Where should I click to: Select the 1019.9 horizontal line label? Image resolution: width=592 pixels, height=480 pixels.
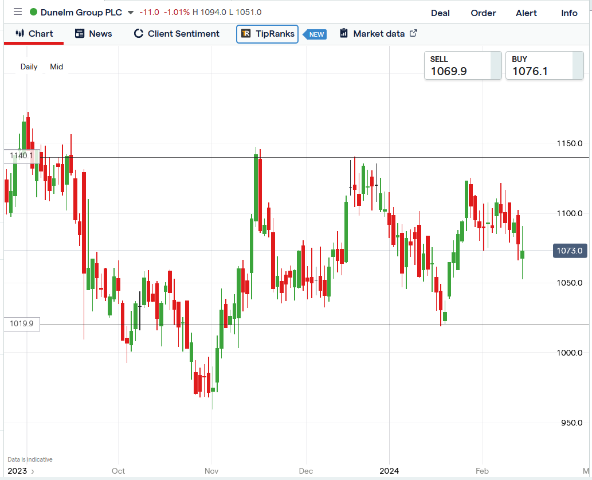pyautogui.click(x=22, y=324)
